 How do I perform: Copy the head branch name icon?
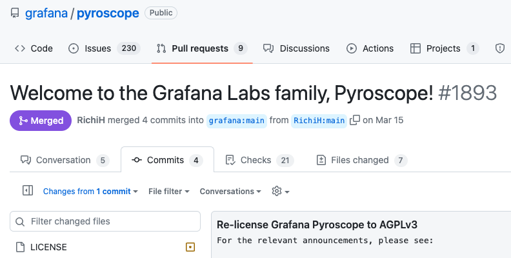pyautogui.click(x=355, y=120)
